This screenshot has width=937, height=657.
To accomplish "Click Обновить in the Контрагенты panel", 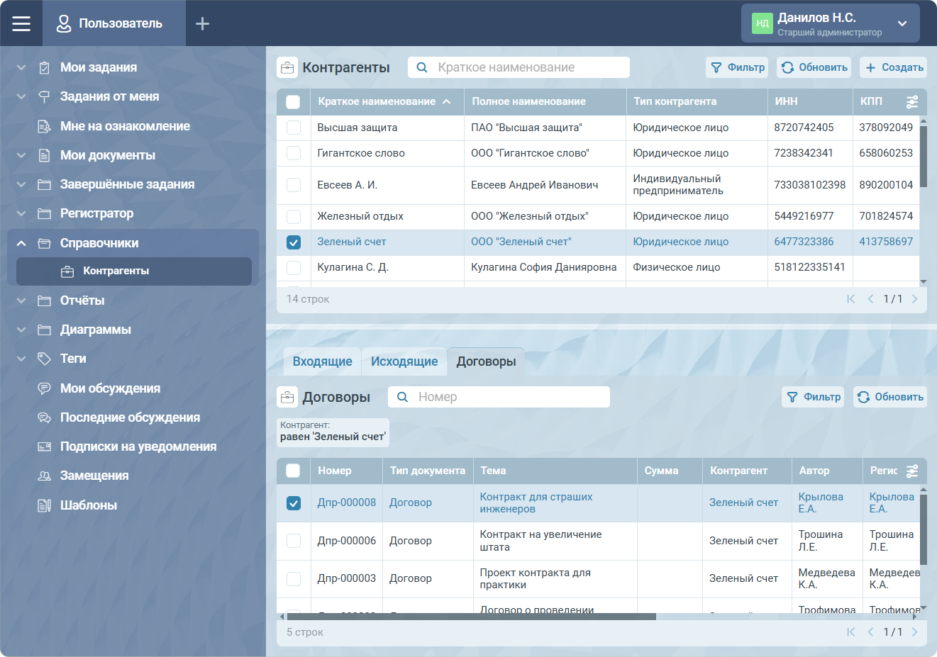I will pyautogui.click(x=814, y=67).
